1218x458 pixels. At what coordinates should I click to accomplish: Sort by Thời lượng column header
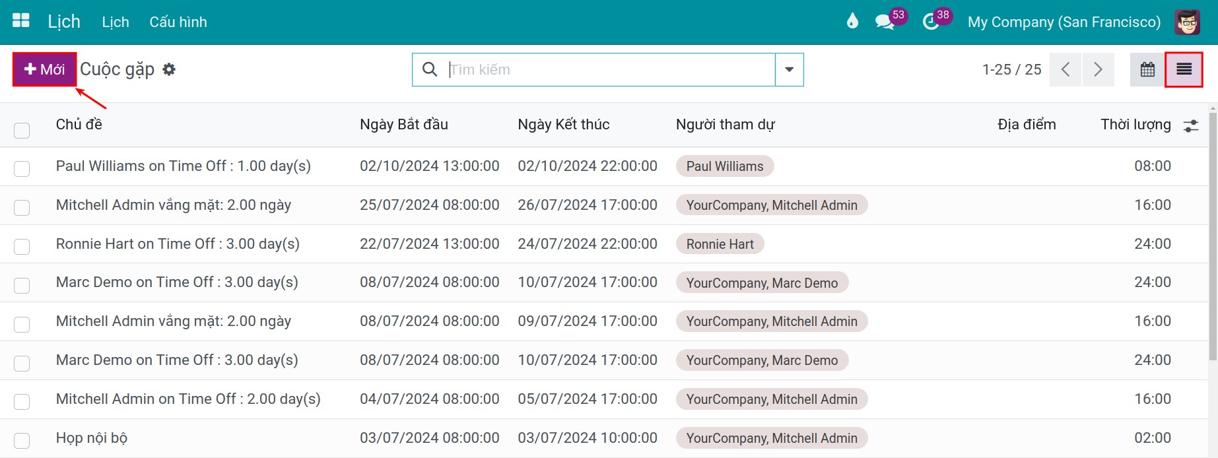[x=1135, y=124]
